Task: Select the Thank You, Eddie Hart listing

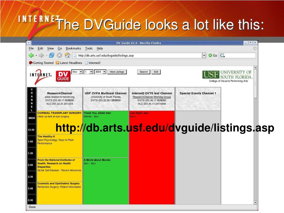Action: click(x=106, y=134)
